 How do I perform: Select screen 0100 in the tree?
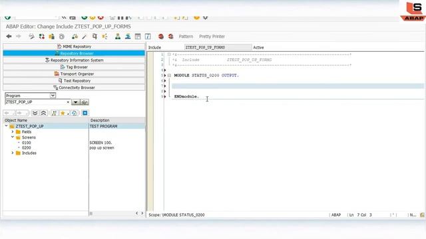click(27, 143)
